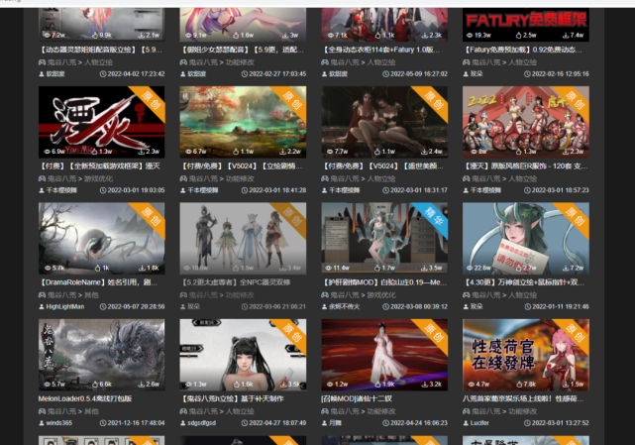Click the orange 原创 ribbon on the 湮灭 thumbnail
Viewport: 635px width, 445px height.
tap(150, 101)
